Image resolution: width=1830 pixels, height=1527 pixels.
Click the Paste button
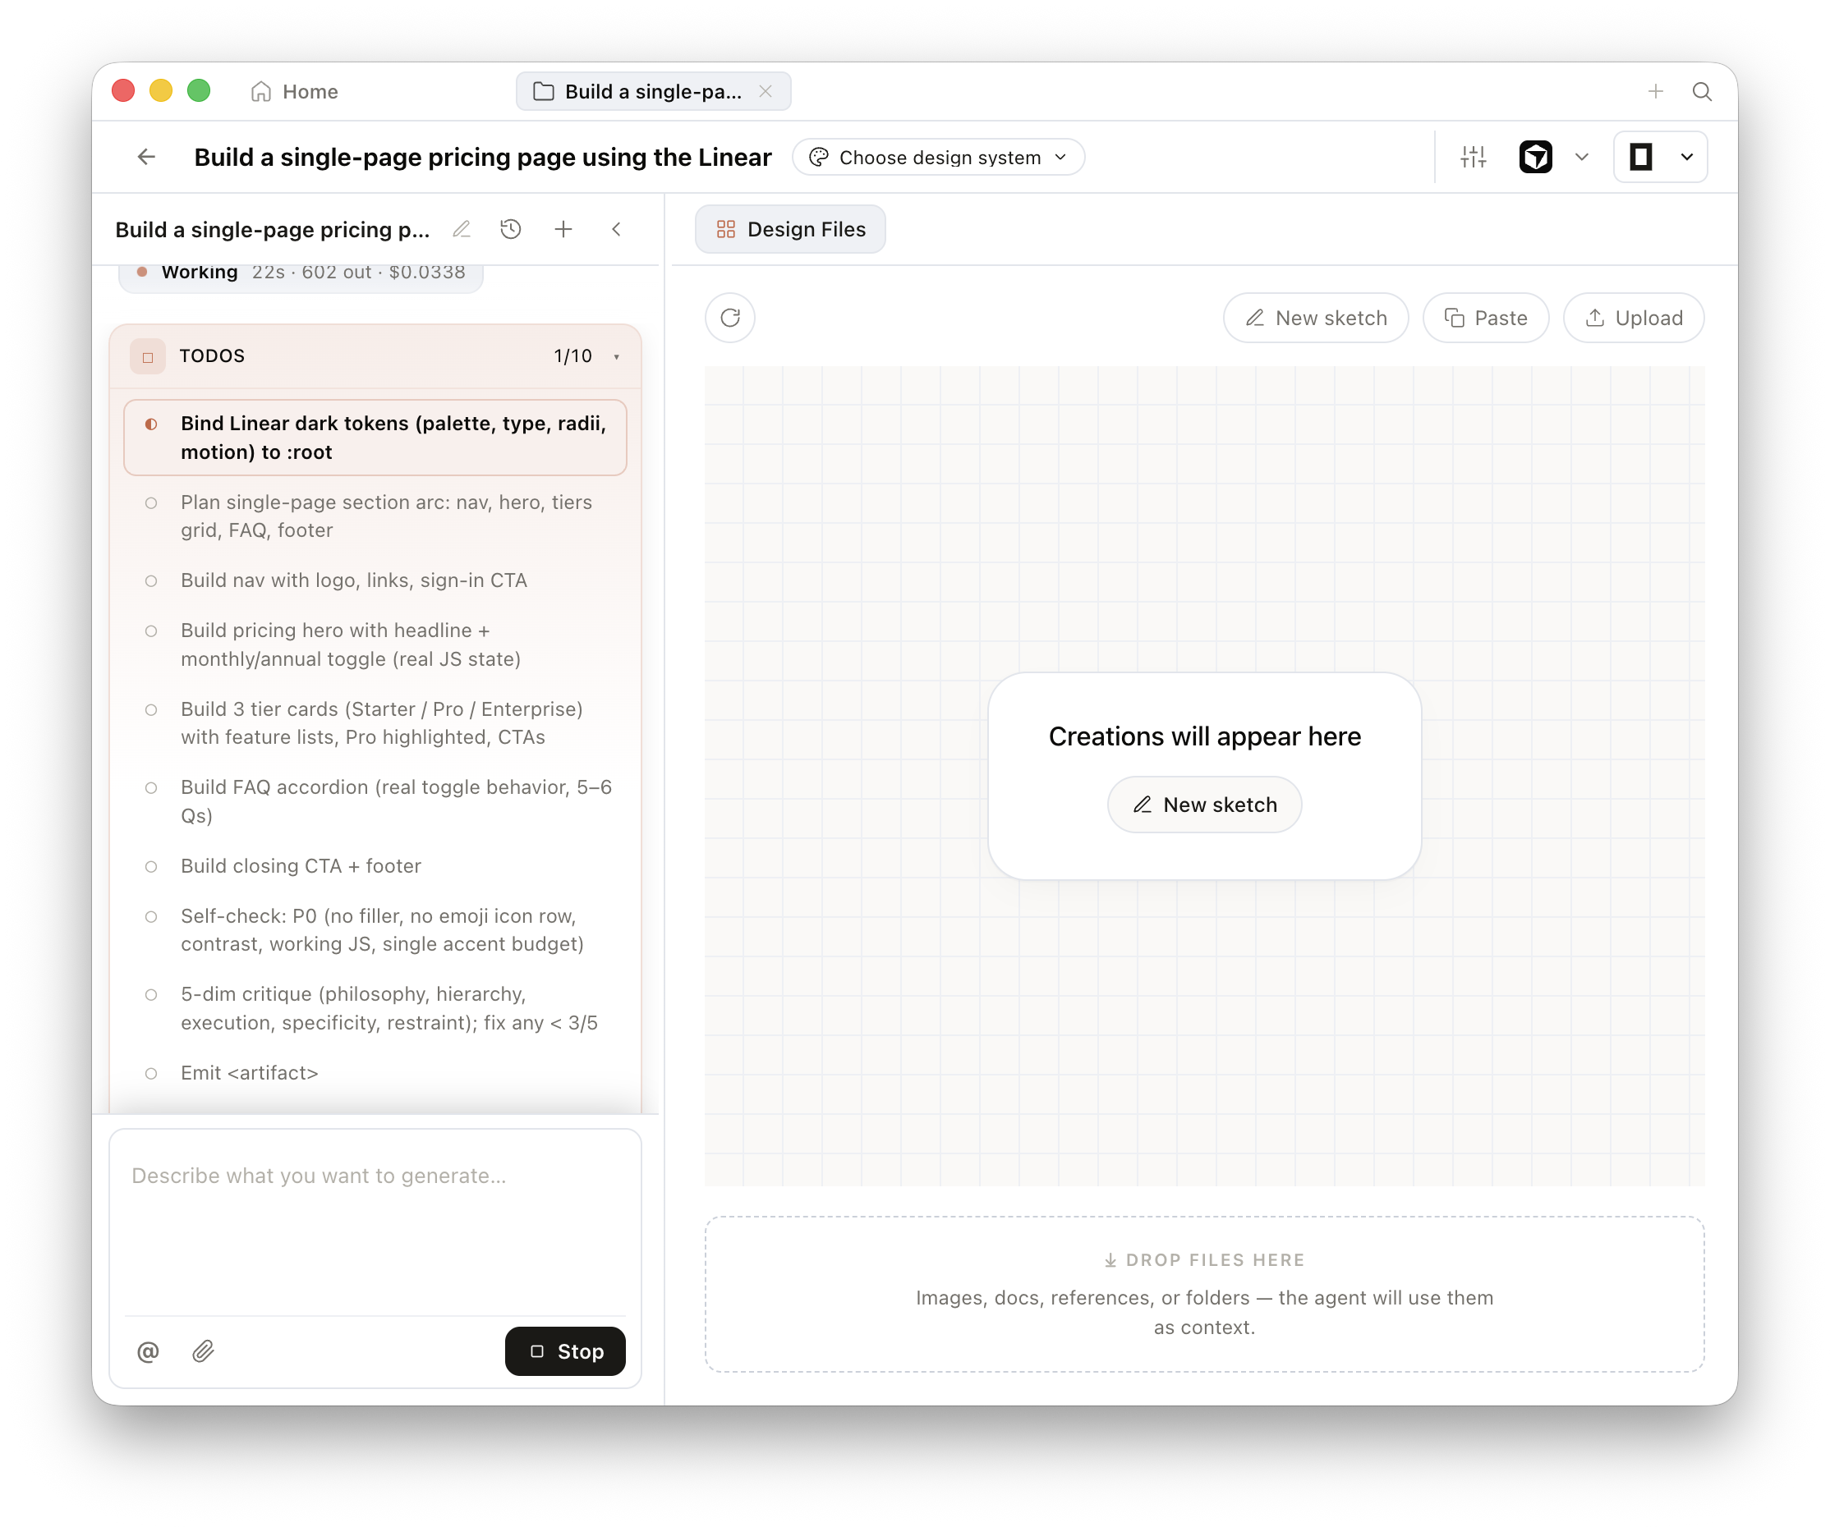pos(1485,318)
